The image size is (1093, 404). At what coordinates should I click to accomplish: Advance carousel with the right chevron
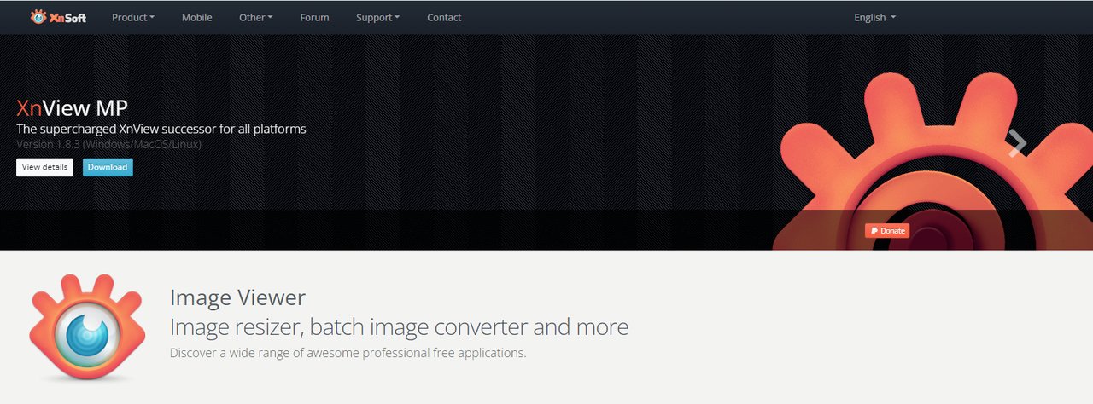coord(1016,143)
